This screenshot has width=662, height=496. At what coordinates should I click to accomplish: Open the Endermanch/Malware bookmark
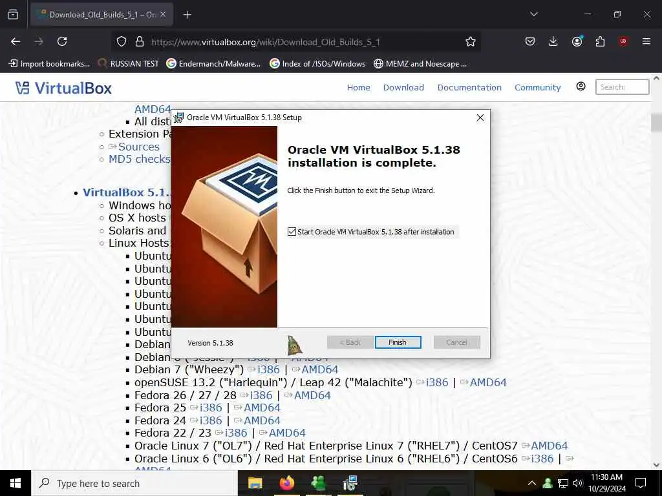213,64
